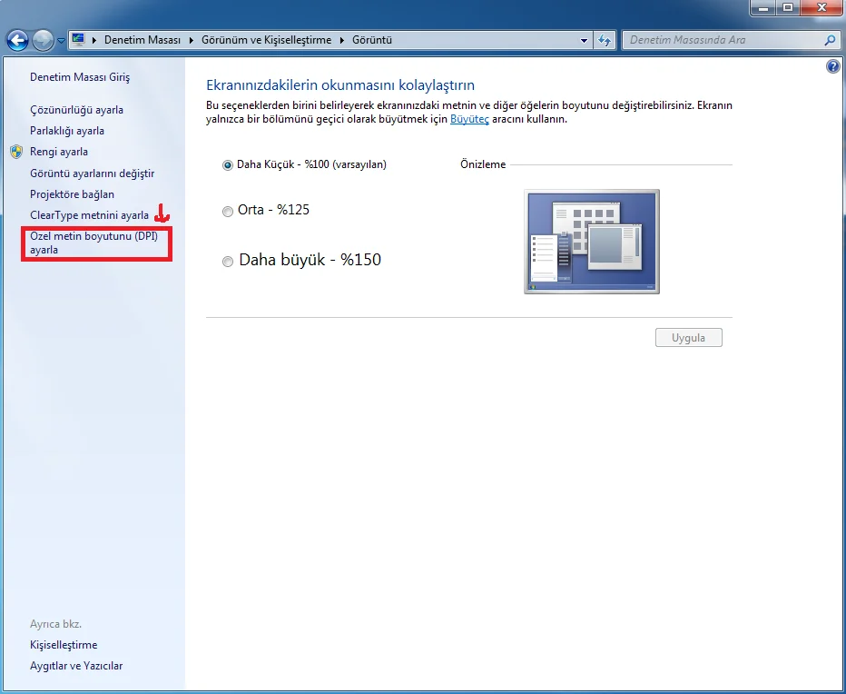Click the Denetim Masasında Ara search field
The height and width of the screenshot is (694, 846).
click(x=722, y=40)
